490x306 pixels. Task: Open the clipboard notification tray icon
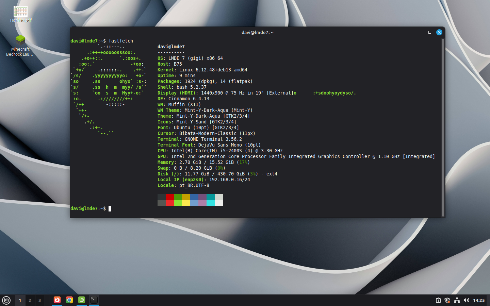point(438,300)
